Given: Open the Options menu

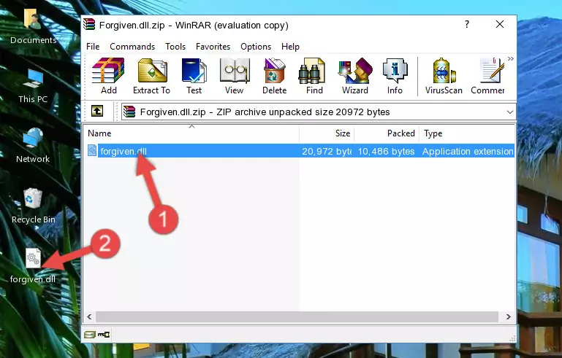Looking at the screenshot, I should point(256,47).
